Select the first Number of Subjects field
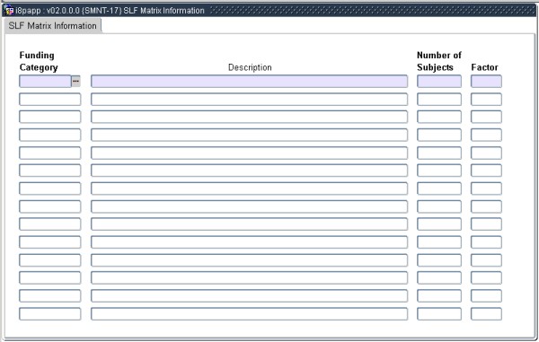539x342 pixels. point(439,82)
